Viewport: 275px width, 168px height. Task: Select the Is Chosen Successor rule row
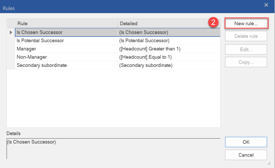[118, 32]
